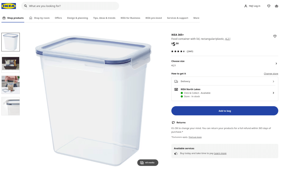
Task: Select the lid close-up thumbnail
Action: 11,106
